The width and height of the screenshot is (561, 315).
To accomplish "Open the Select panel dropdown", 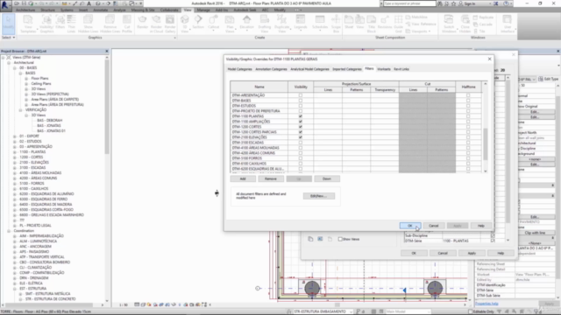I will click(9, 38).
